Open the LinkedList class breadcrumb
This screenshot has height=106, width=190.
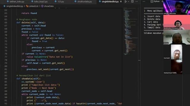34,6
